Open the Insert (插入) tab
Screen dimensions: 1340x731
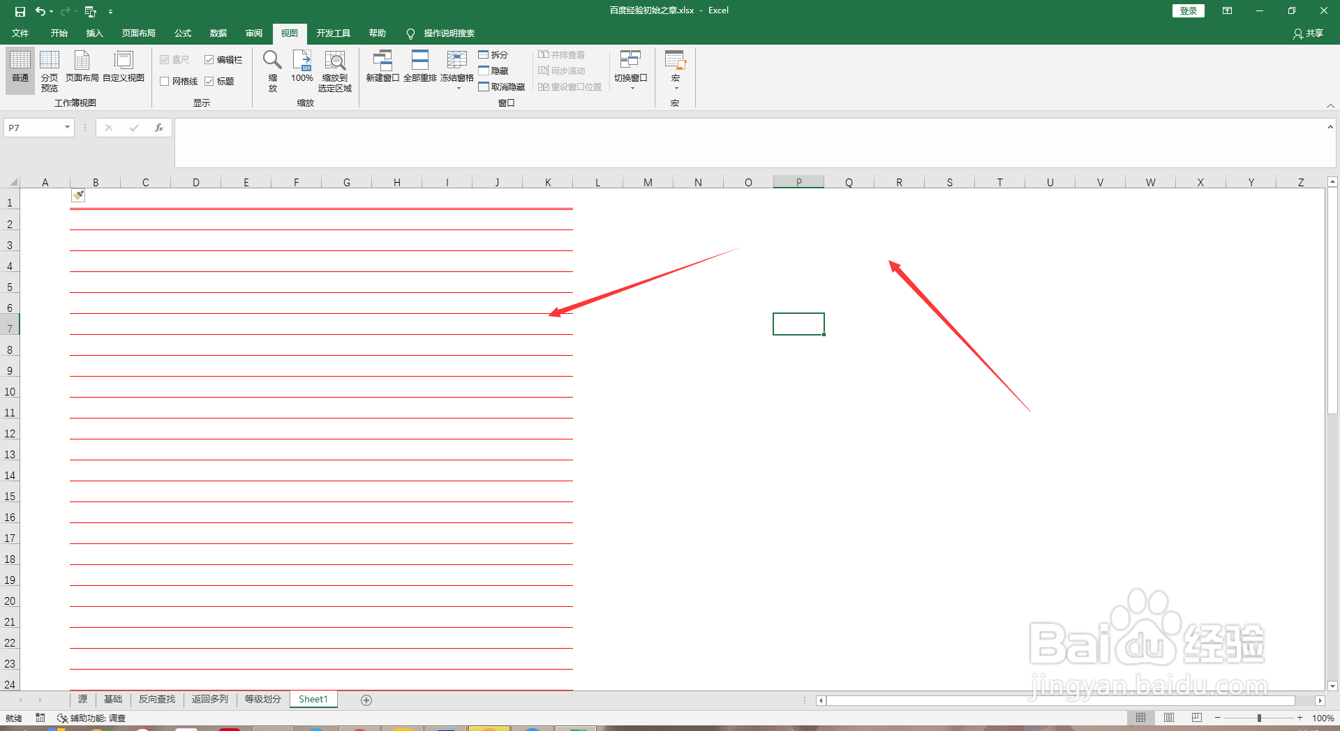click(x=95, y=33)
